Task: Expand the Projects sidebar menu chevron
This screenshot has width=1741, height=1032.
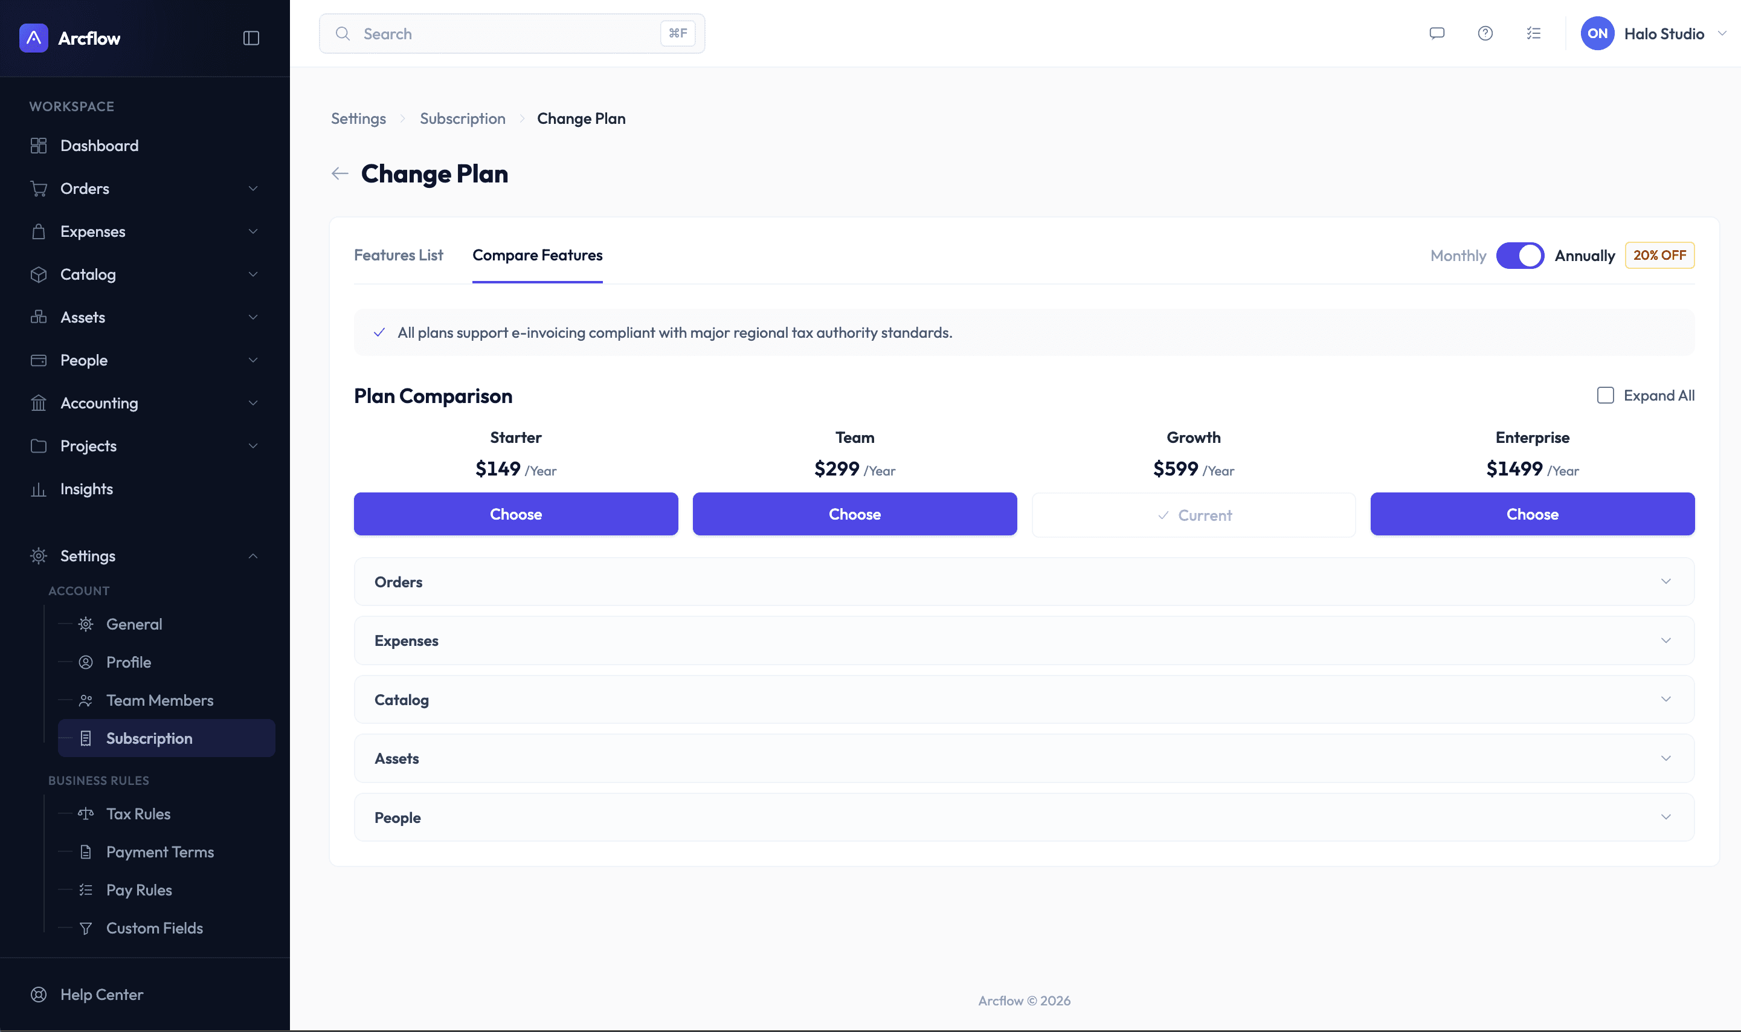Action: tap(253, 446)
